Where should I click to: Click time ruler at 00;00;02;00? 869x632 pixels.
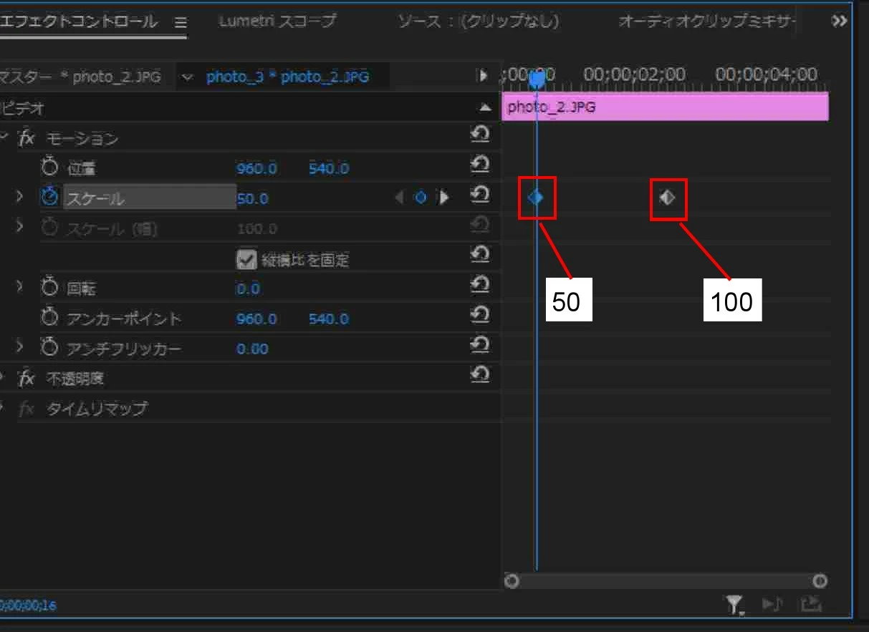click(x=634, y=74)
